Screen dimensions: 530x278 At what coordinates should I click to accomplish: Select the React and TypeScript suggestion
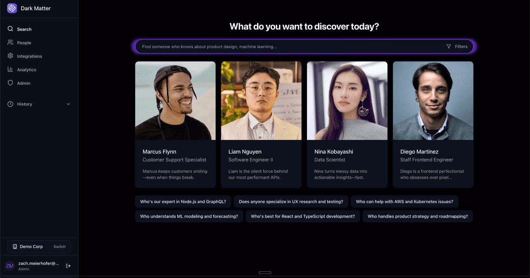coord(302,216)
